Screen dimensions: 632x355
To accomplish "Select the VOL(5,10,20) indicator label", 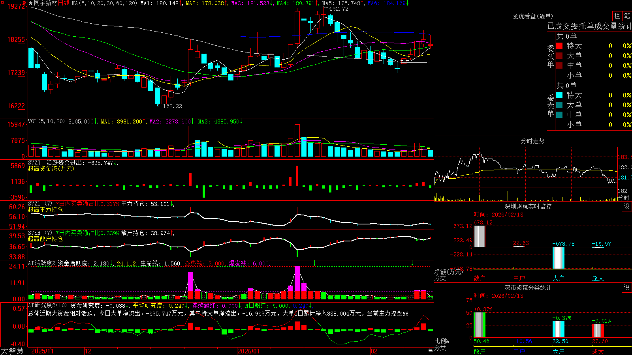I will pyautogui.click(x=46, y=121).
